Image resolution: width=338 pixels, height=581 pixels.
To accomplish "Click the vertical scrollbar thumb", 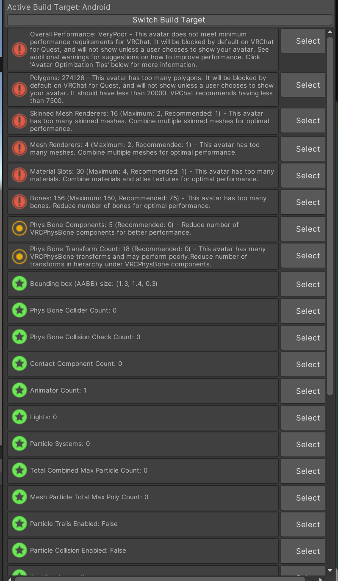I will click(x=330, y=212).
